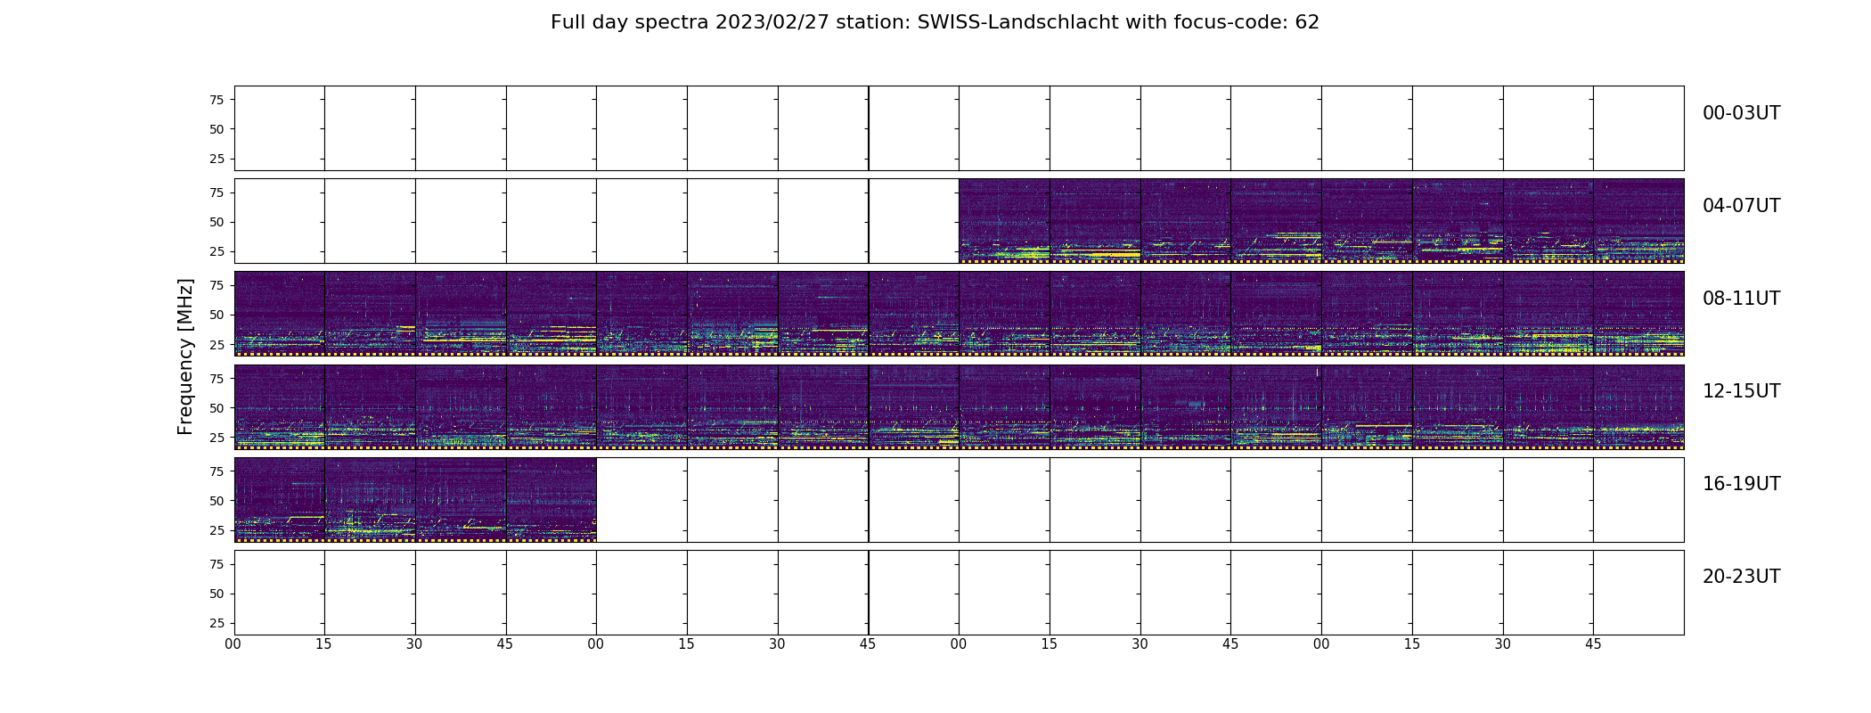Select first spectrum panel in 08-11UT row
This screenshot has width=1871, height=713.
pyautogui.click(x=280, y=314)
